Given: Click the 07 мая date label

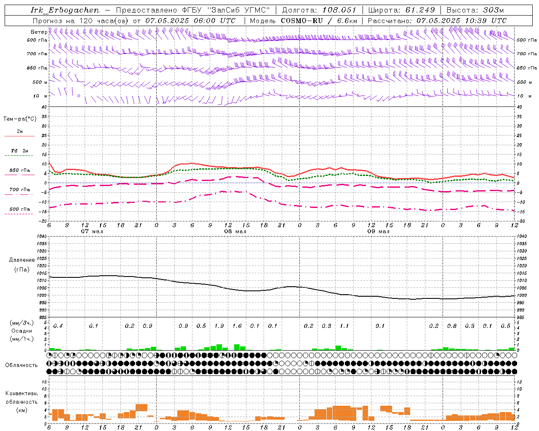Looking at the screenshot, I should [x=92, y=231].
